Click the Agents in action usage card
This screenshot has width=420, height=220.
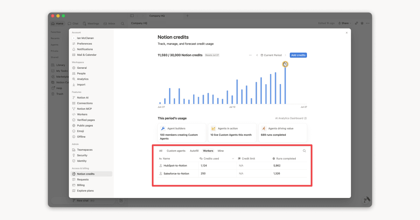tap(232, 132)
